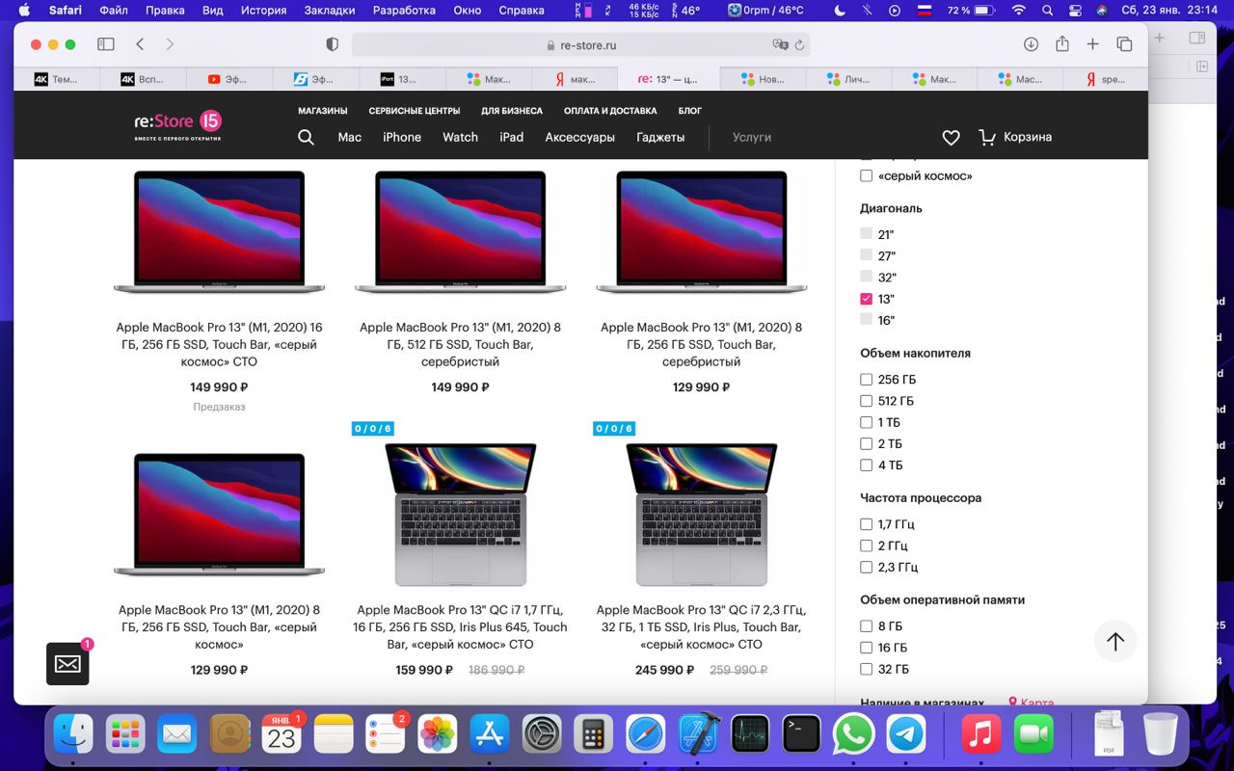1234x771 pixels.
Task: Open MacBook Pro 16 ГБ 256 ГБ СТО listing
Action: (219, 344)
